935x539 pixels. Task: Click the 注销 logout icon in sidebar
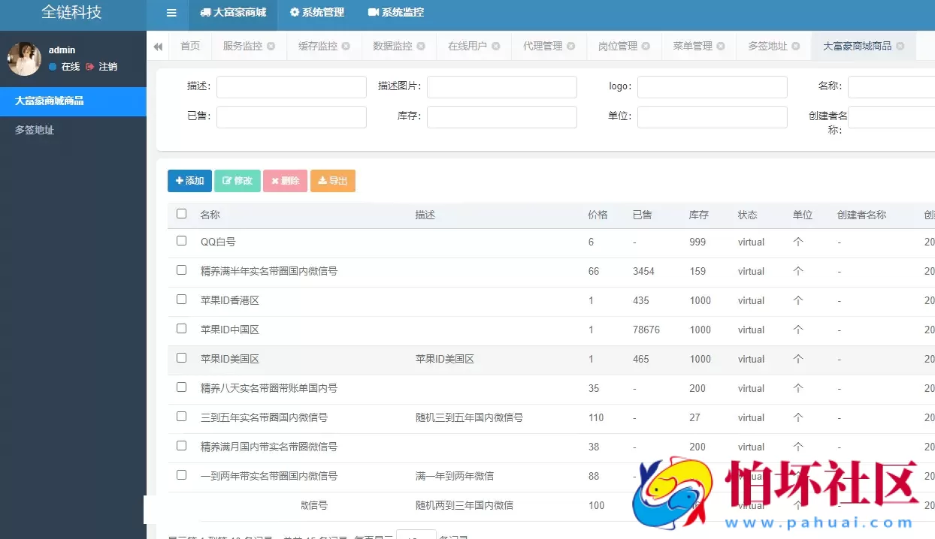(x=89, y=66)
